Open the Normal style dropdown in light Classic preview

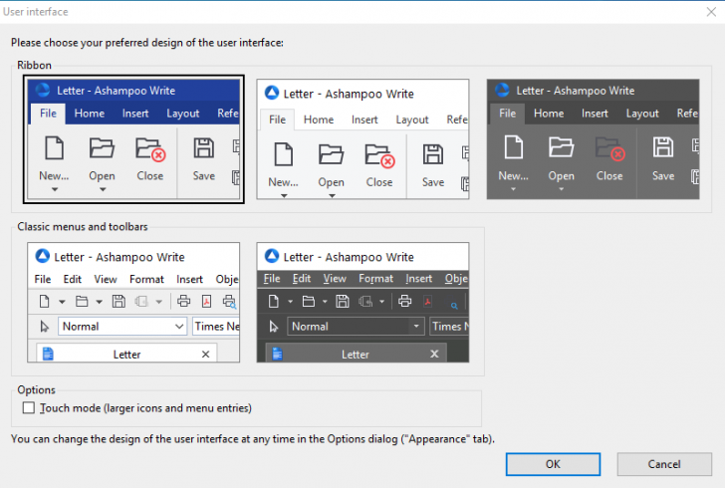[x=179, y=327]
